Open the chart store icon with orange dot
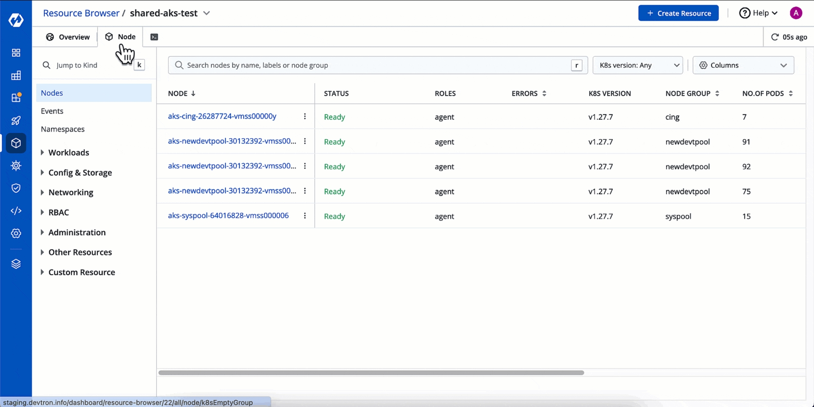This screenshot has width=814, height=407. coord(16,98)
